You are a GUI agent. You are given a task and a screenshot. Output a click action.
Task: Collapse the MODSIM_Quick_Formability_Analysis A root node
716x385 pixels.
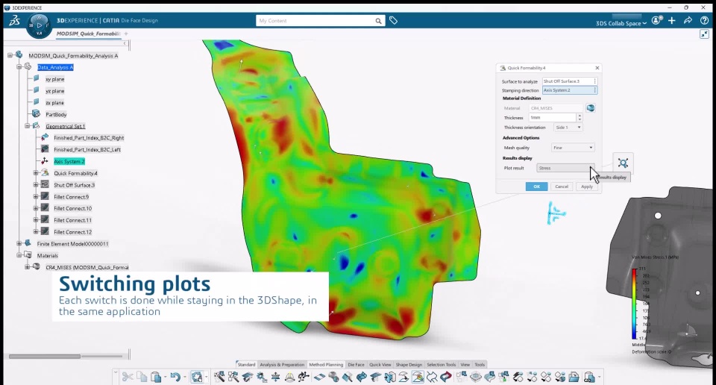(x=10, y=55)
